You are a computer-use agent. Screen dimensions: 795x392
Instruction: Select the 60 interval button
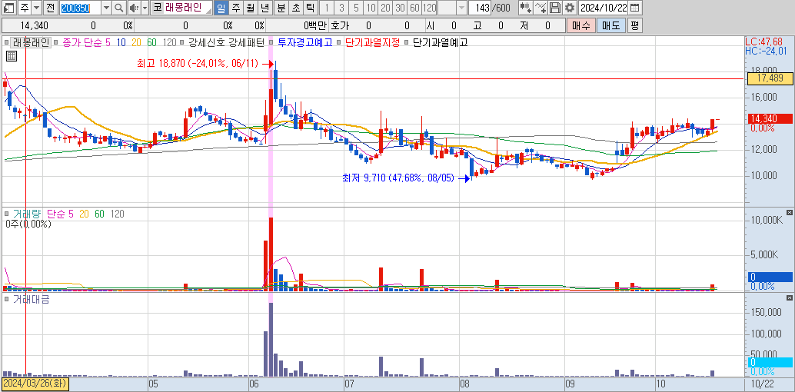[x=414, y=8]
